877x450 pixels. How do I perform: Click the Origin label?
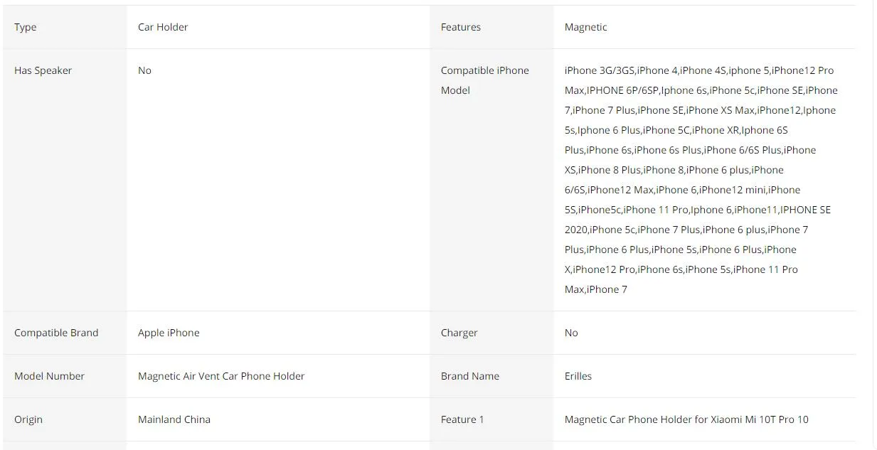[x=28, y=419]
